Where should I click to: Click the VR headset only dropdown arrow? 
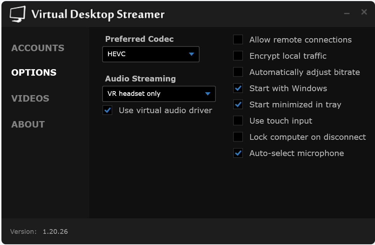(208, 94)
